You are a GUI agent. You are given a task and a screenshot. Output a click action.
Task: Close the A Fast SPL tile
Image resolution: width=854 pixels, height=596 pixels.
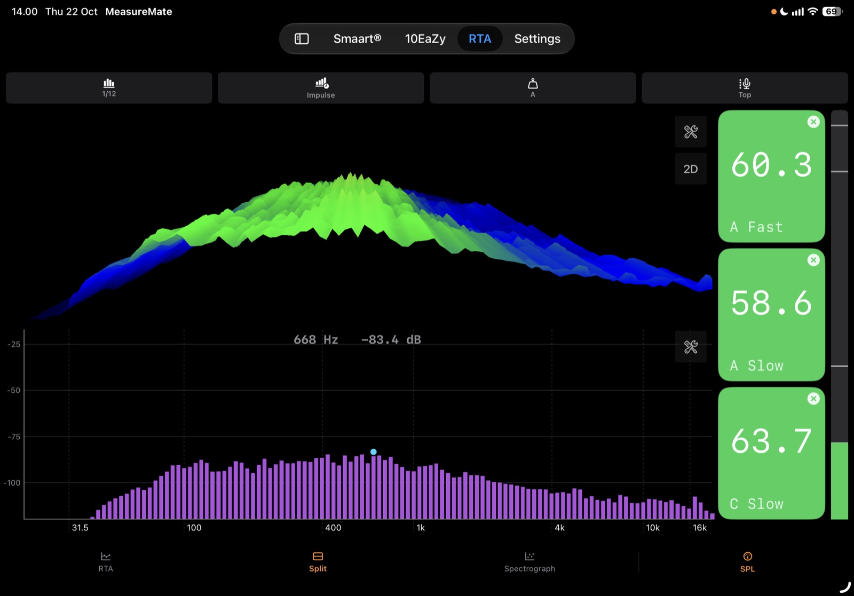click(813, 122)
